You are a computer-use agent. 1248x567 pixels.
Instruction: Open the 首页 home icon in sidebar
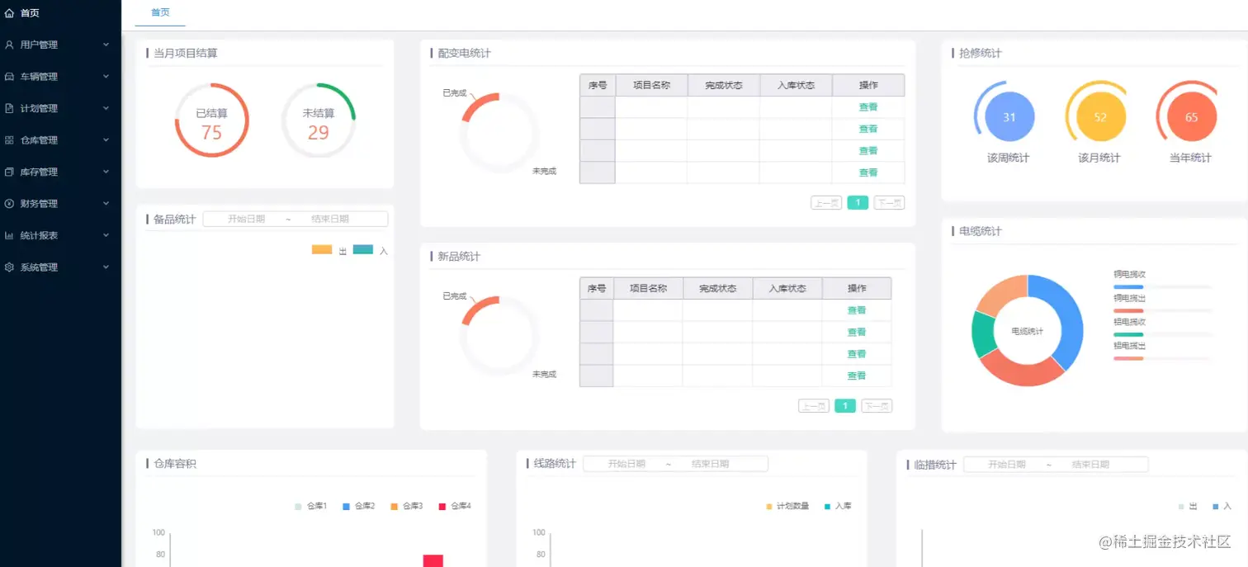(9, 13)
